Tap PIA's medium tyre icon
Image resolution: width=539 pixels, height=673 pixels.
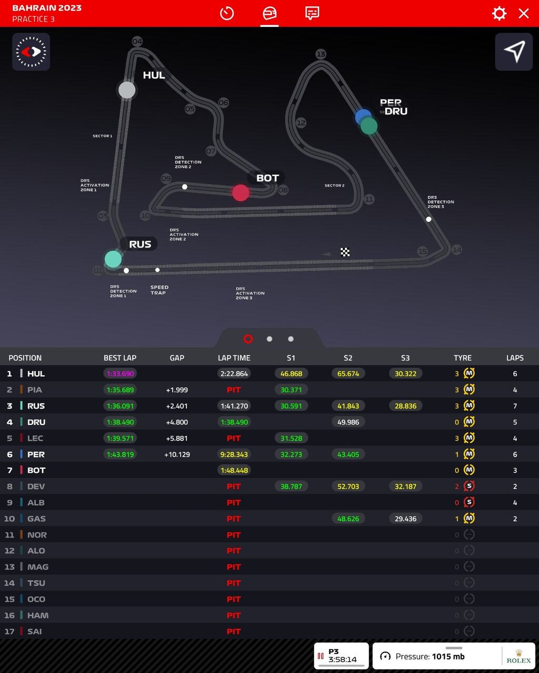469,390
